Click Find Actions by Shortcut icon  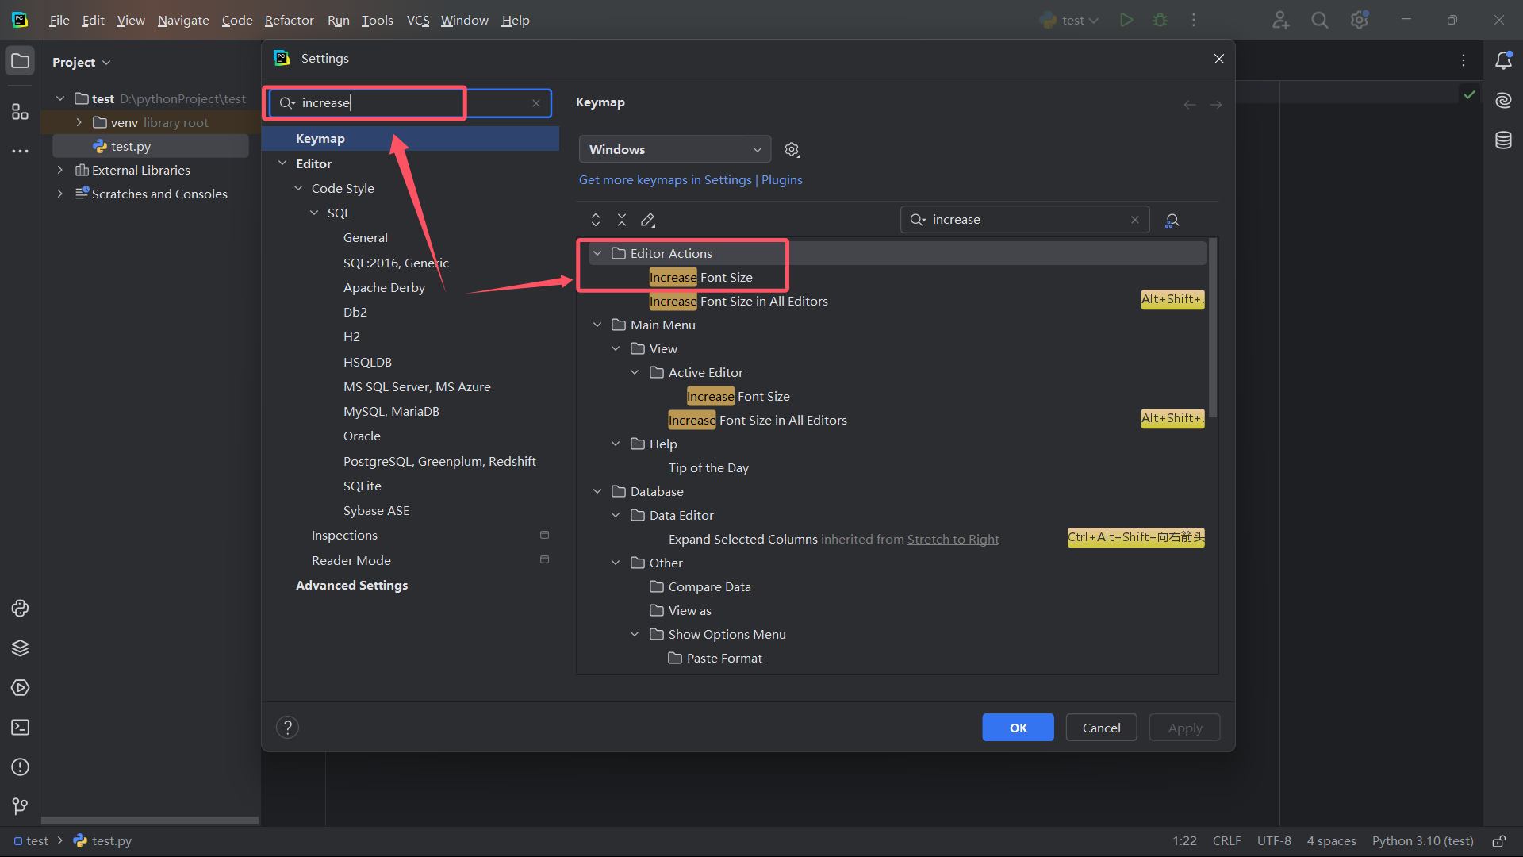pyautogui.click(x=1172, y=221)
